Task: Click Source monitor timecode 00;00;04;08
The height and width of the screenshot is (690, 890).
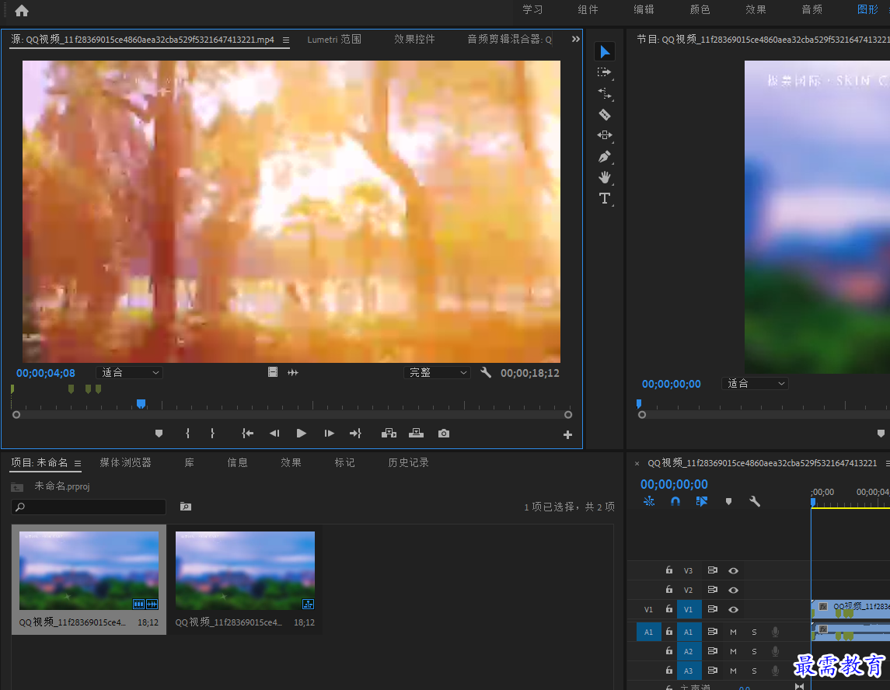Action: pyautogui.click(x=45, y=373)
